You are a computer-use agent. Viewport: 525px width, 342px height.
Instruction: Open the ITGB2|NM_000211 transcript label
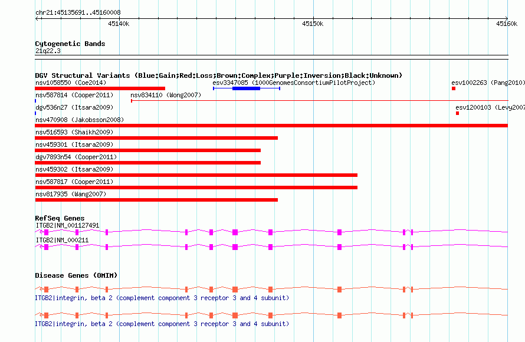coord(62,240)
